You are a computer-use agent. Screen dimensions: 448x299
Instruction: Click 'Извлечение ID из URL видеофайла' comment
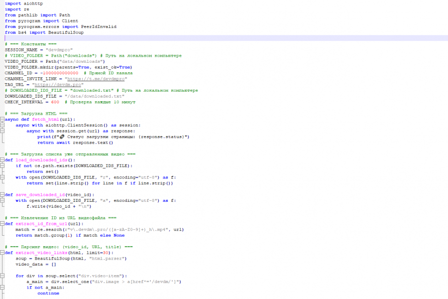pos(61,218)
